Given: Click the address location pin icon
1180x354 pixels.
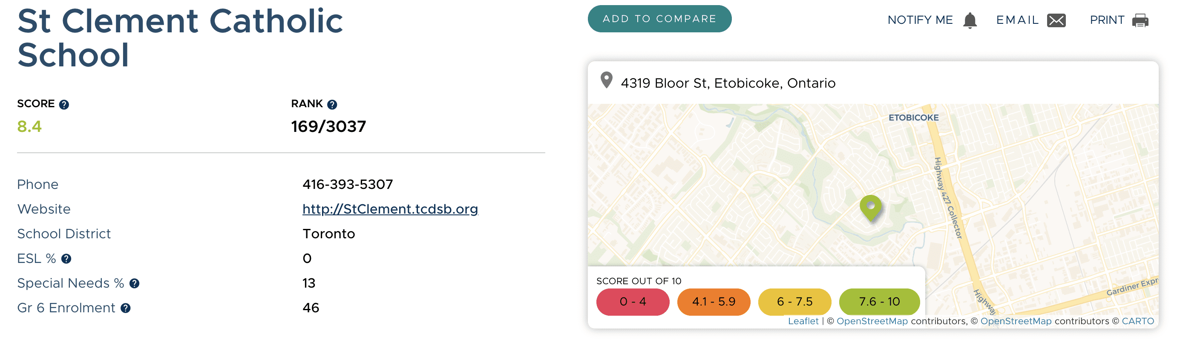Looking at the screenshot, I should [x=606, y=80].
